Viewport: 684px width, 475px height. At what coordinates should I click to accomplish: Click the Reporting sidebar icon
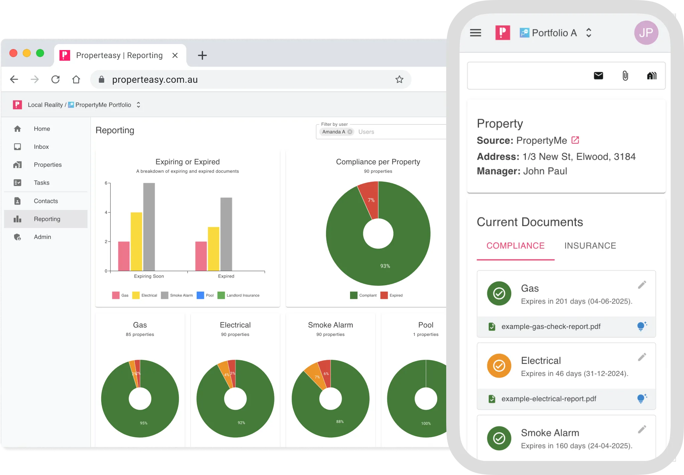click(18, 218)
